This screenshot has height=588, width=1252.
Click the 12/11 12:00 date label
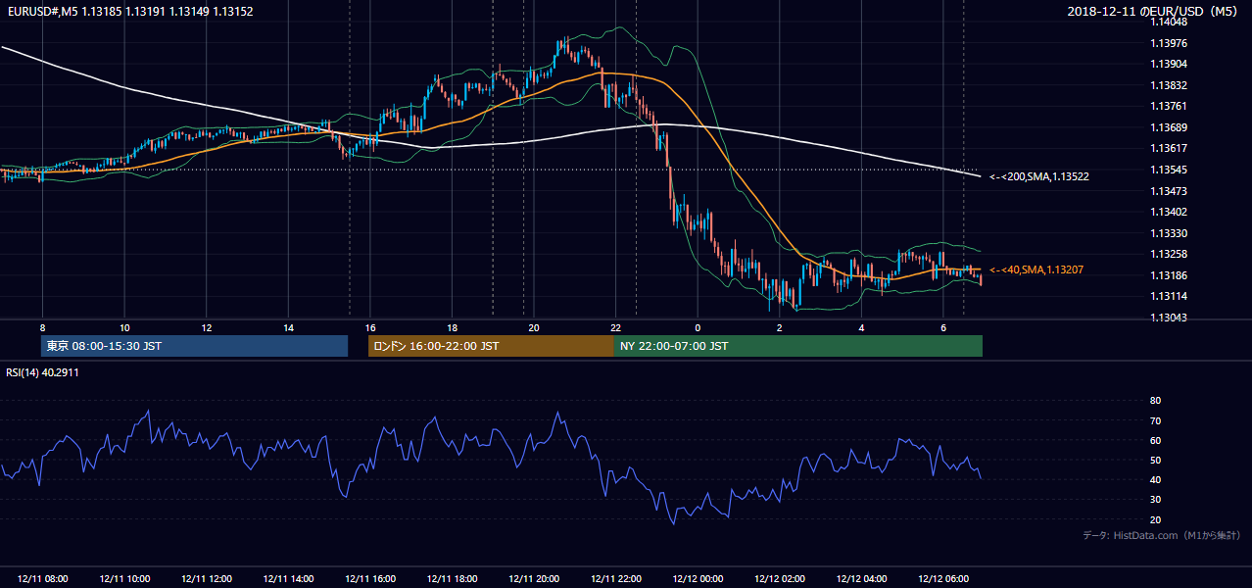[207, 579]
